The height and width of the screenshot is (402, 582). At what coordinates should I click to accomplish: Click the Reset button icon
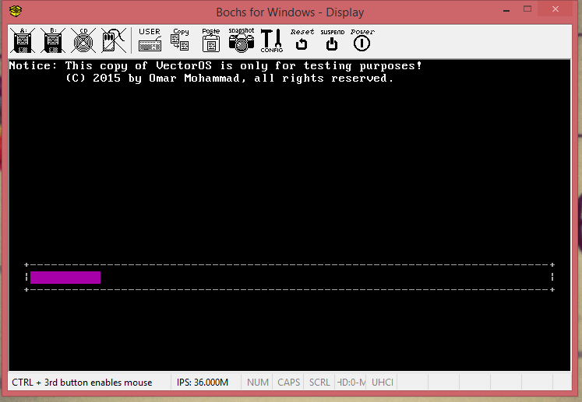point(302,40)
